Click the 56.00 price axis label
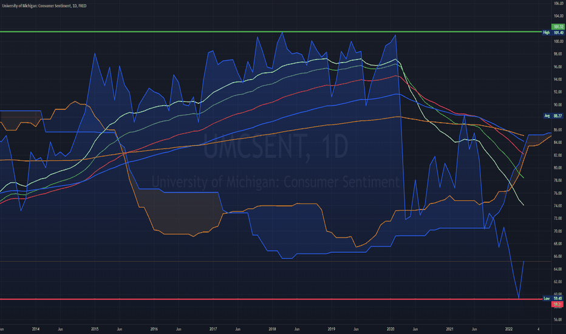566x334 pixels. [x=559, y=319]
